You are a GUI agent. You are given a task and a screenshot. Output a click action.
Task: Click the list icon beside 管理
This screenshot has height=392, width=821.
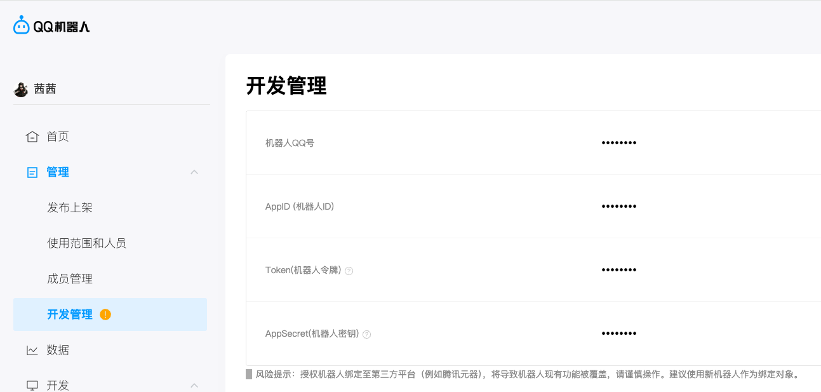pos(31,172)
